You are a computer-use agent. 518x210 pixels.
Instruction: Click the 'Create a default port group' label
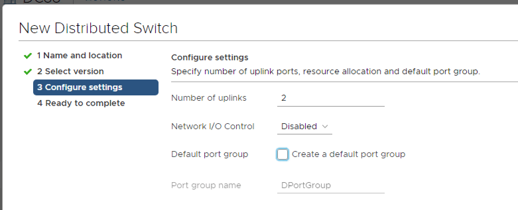click(x=348, y=154)
